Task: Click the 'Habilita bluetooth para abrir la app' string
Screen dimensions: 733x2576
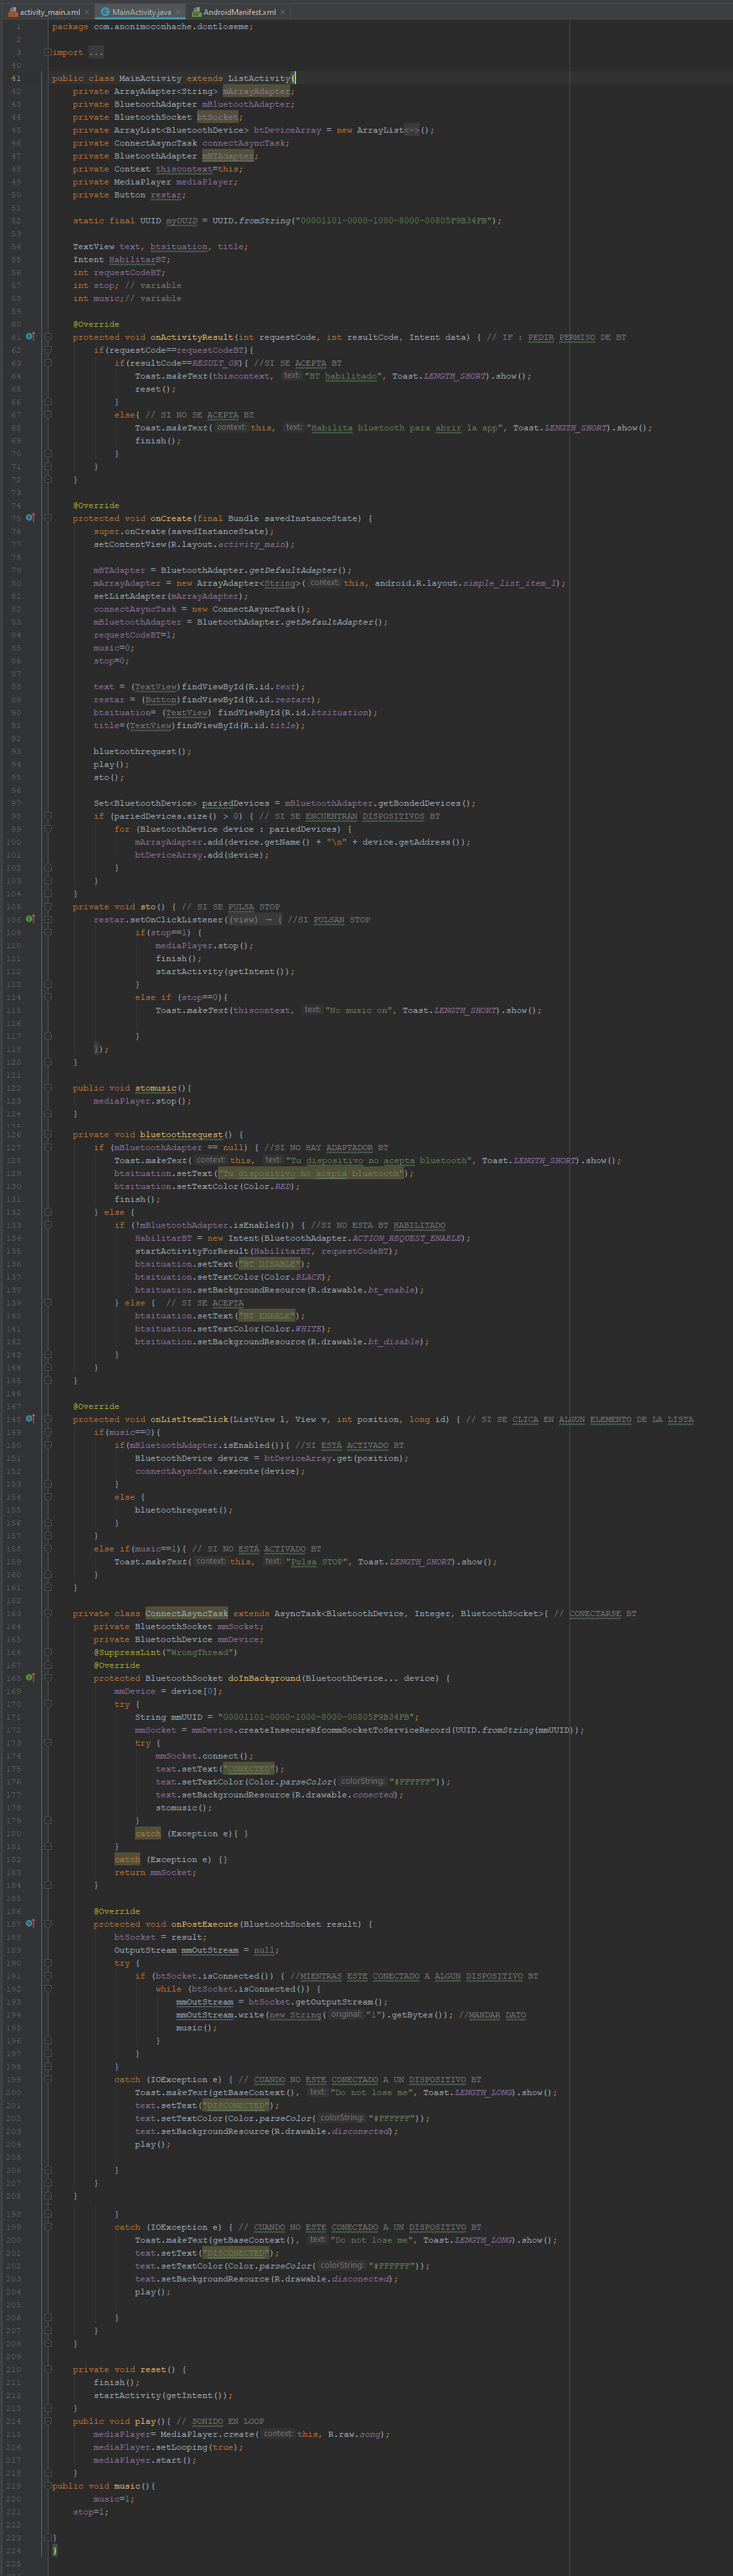Action: (x=405, y=427)
